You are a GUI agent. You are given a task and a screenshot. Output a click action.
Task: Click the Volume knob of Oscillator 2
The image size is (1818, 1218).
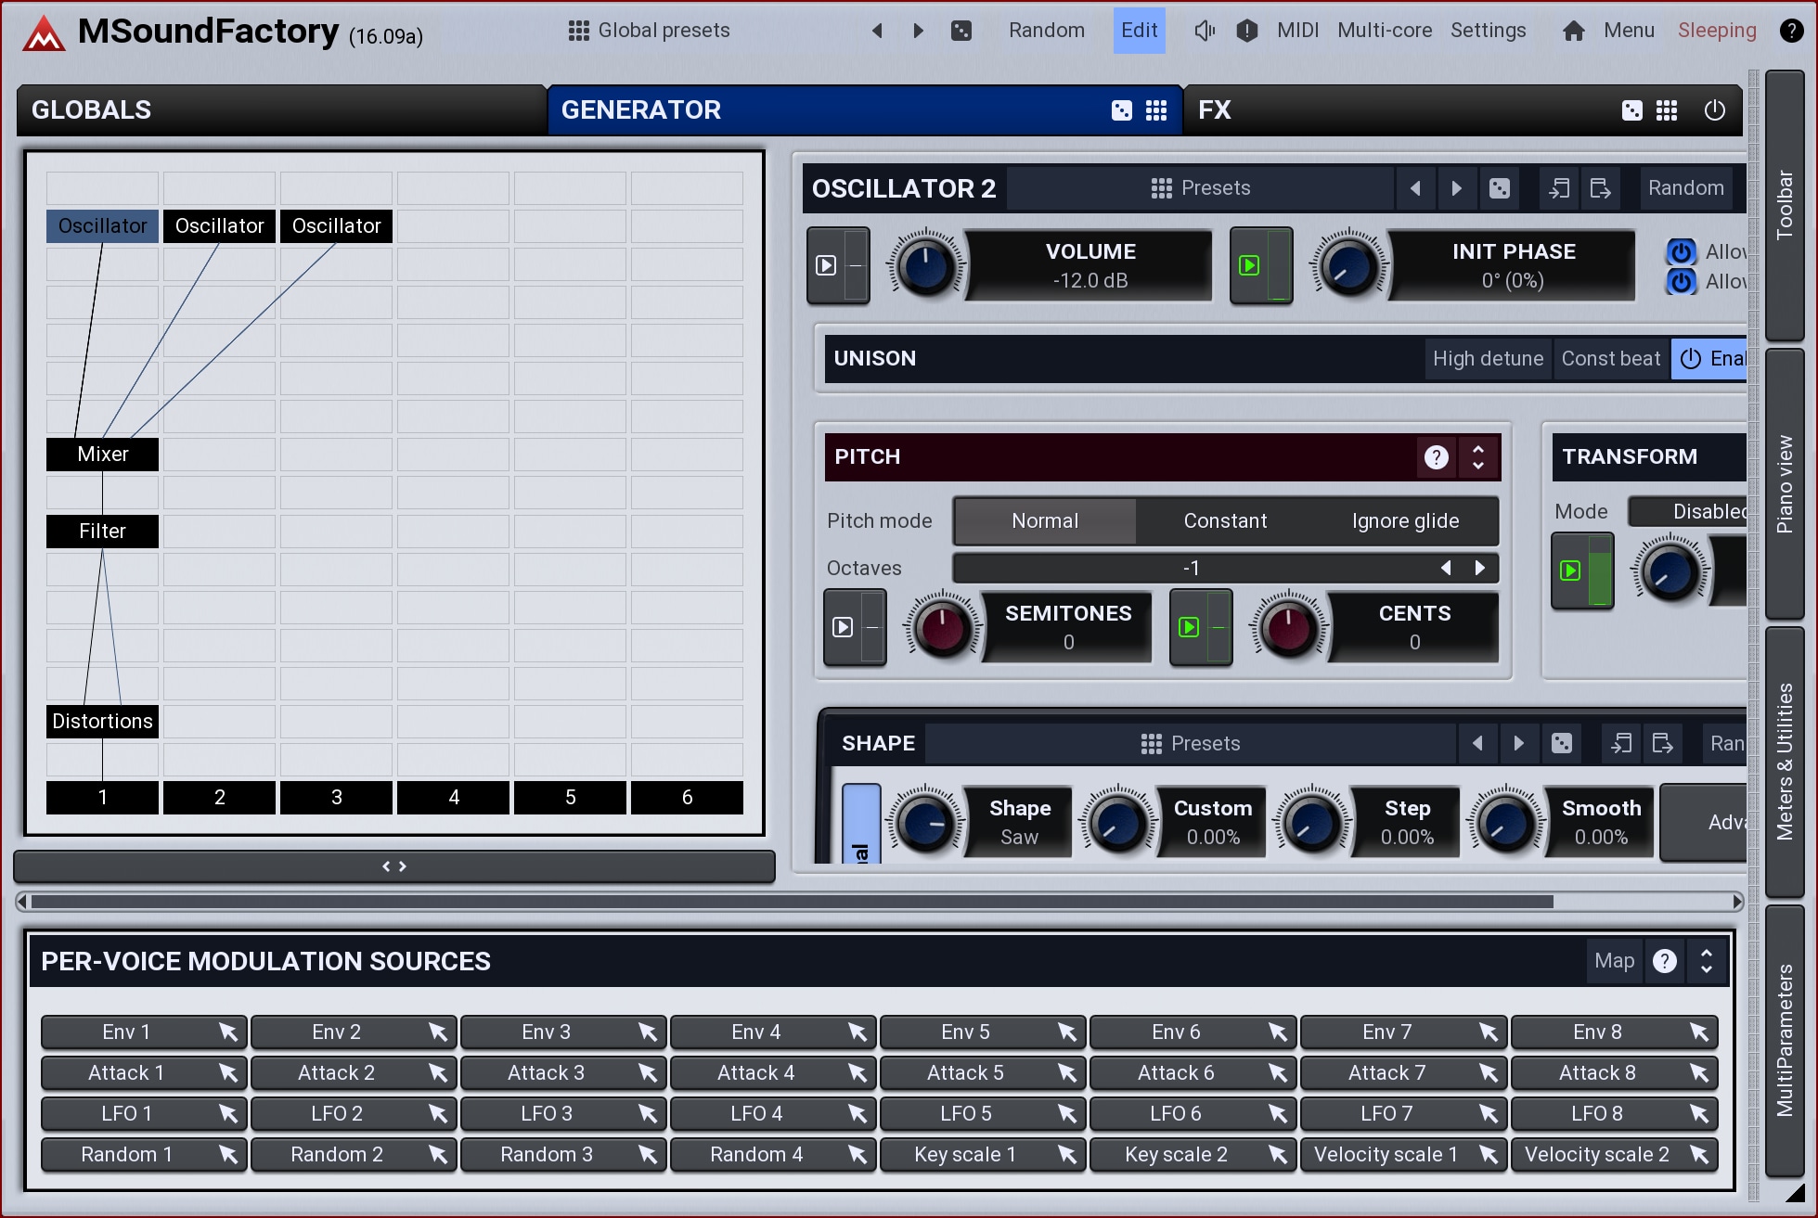coord(925,266)
